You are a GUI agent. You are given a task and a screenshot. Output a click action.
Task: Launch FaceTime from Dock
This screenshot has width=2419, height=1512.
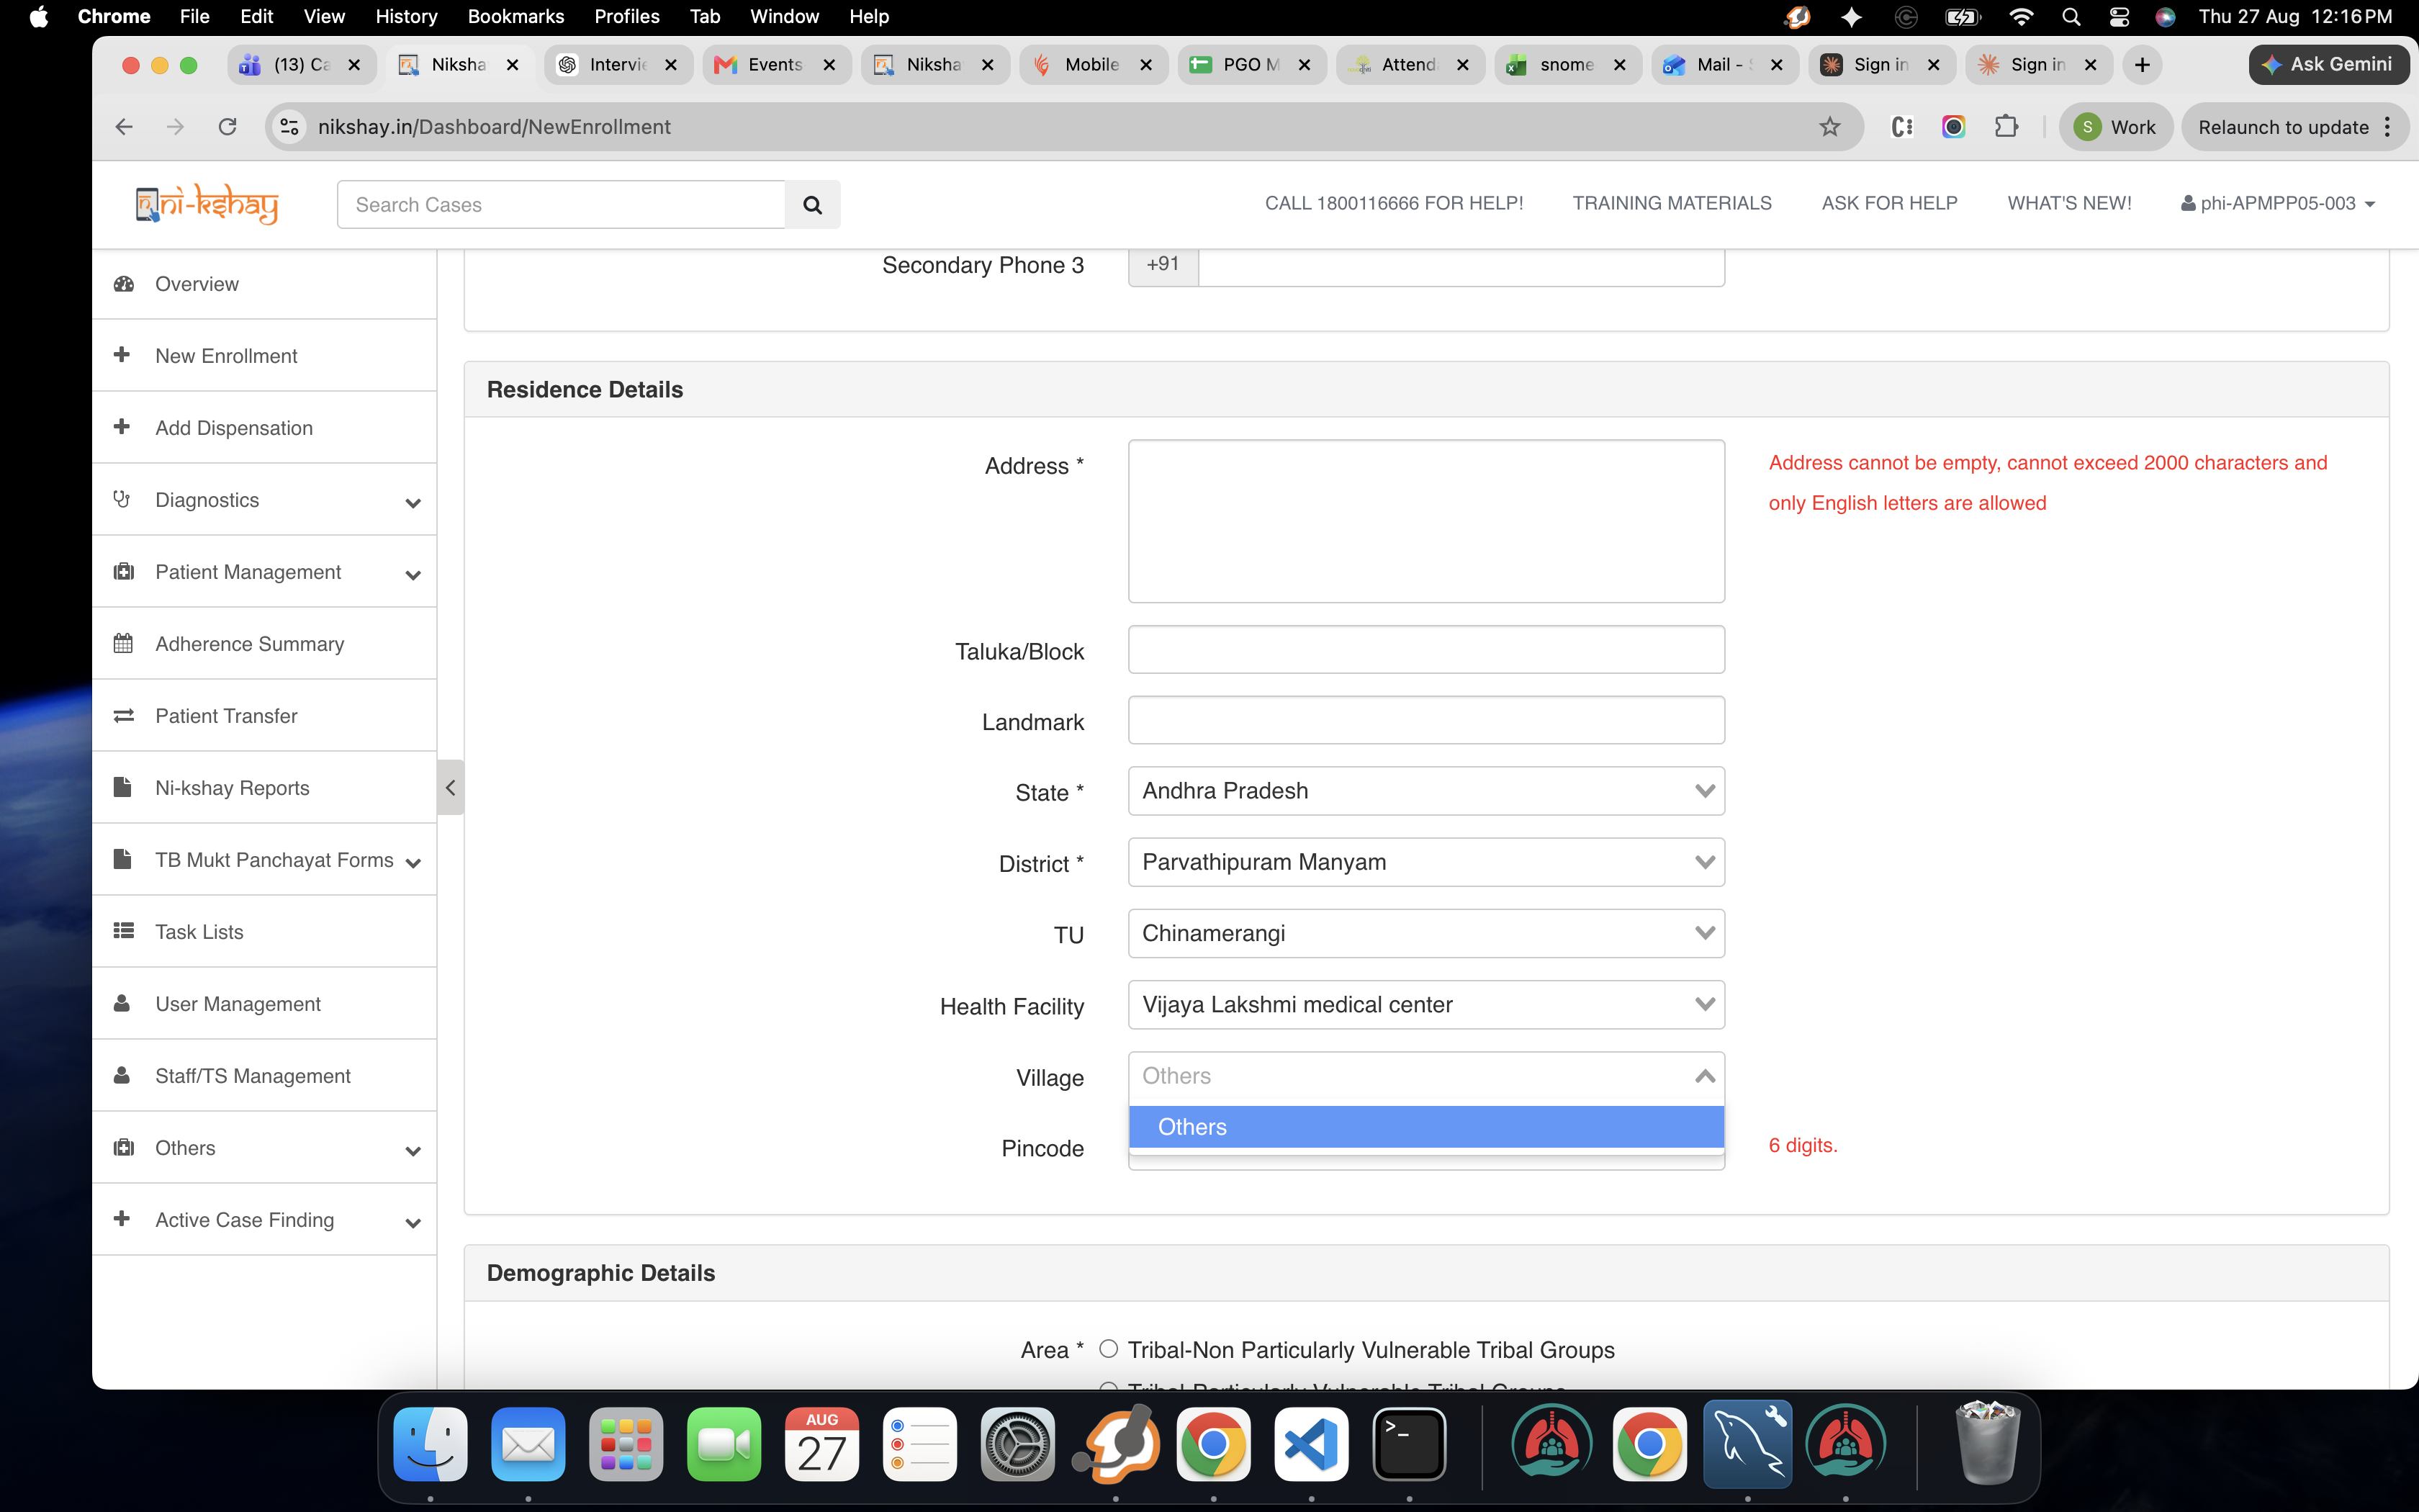[x=724, y=1444]
